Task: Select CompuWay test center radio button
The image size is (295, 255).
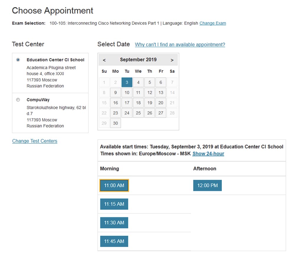Action: coord(18,100)
